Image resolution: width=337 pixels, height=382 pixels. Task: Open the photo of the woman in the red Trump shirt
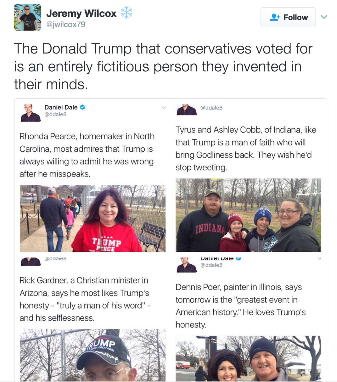click(x=93, y=218)
